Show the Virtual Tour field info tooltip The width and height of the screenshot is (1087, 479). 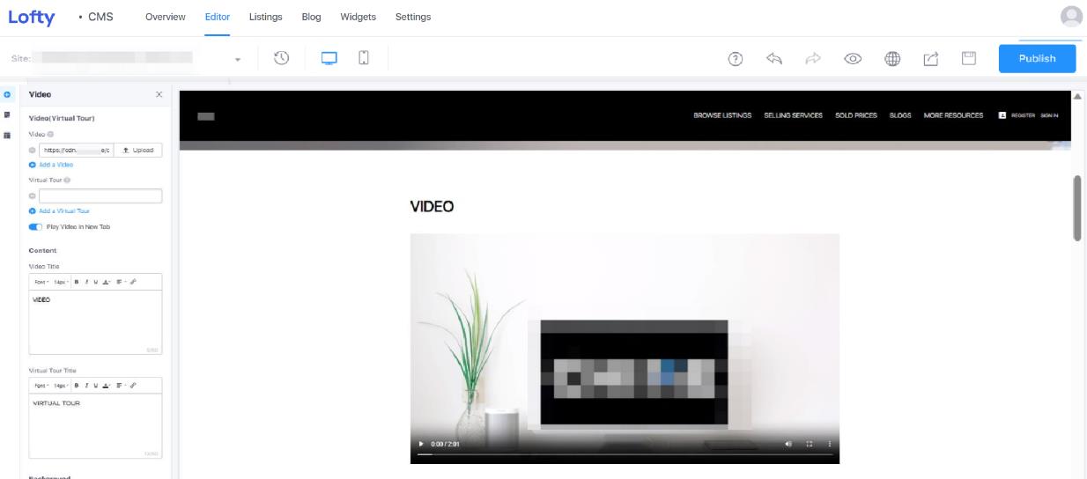pos(67,180)
